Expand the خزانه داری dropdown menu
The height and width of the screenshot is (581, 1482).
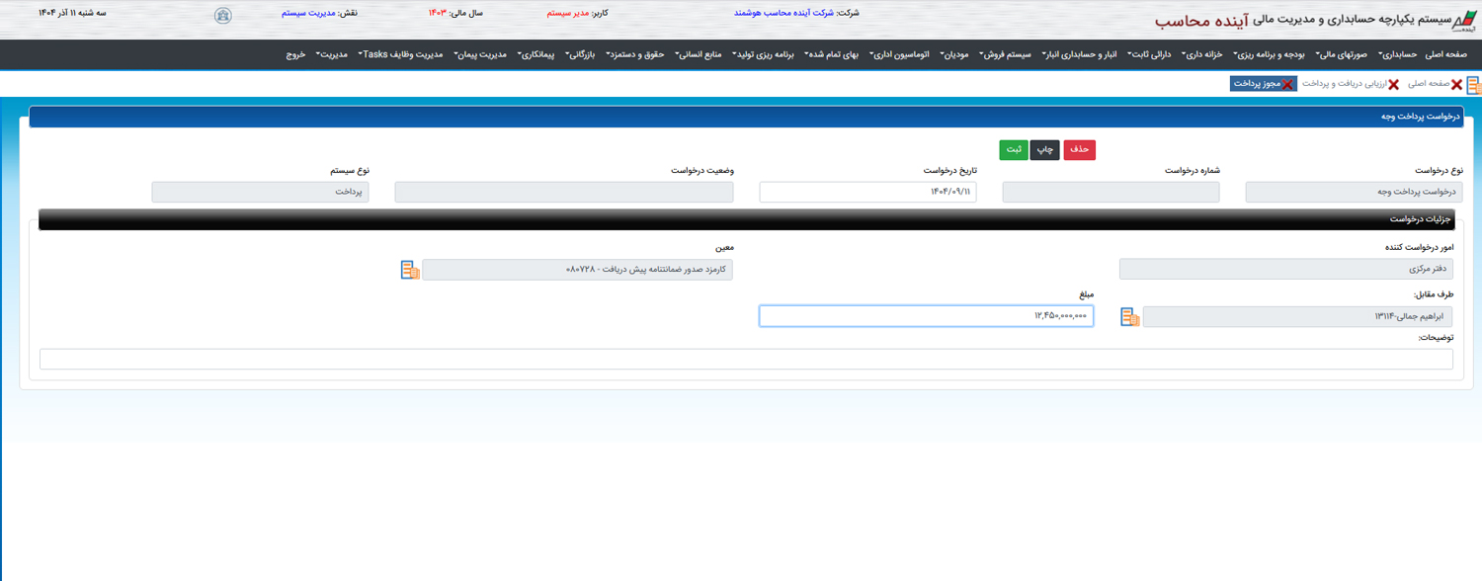(x=1202, y=54)
